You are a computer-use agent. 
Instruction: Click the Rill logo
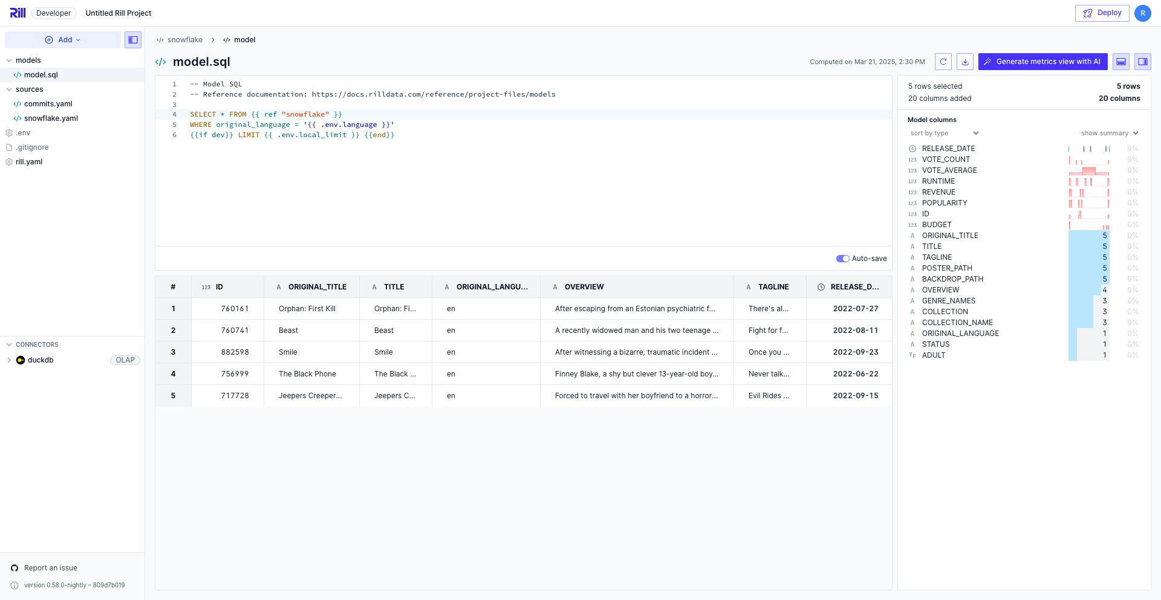[18, 13]
